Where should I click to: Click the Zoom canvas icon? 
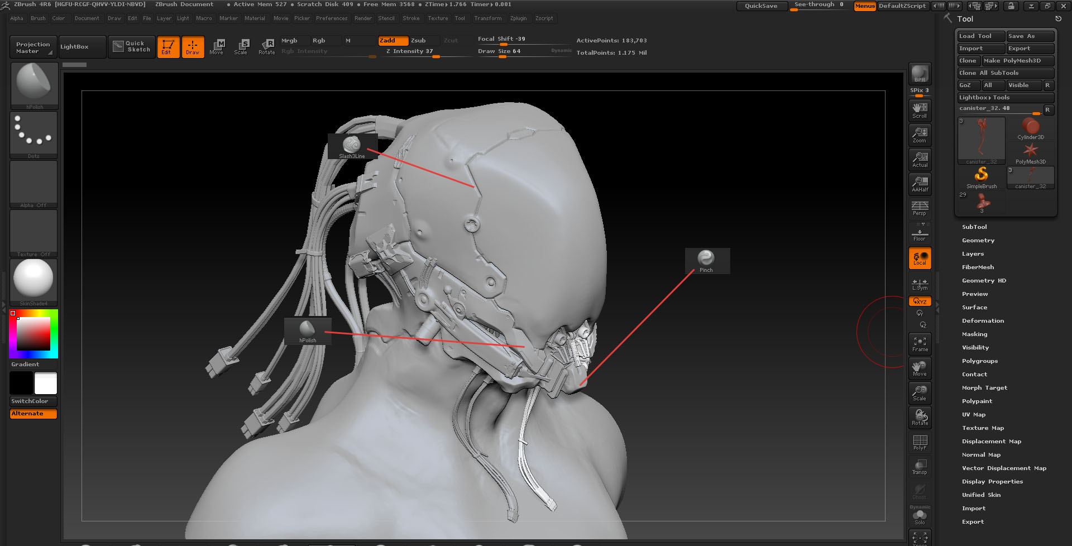click(x=920, y=135)
